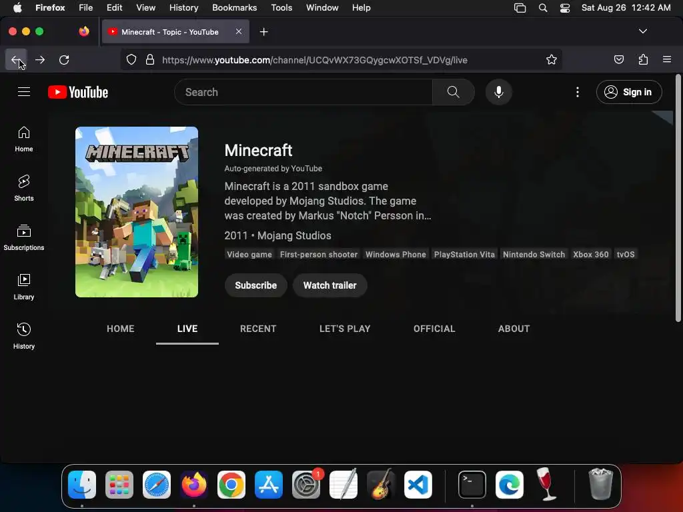Click the PlayStation Vita tag
The width and height of the screenshot is (683, 512).
(464, 254)
